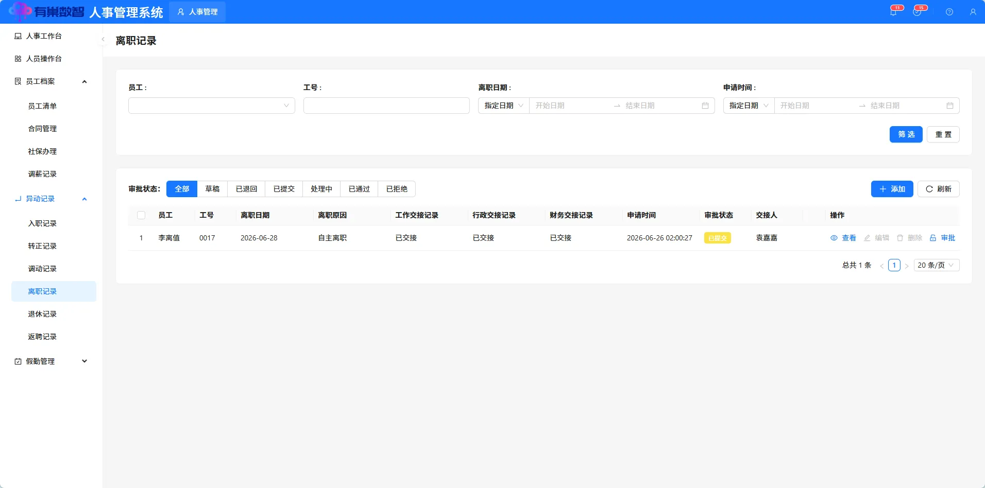
Task: Open 调动记录 in the sidebar
Action: pyautogui.click(x=54, y=269)
